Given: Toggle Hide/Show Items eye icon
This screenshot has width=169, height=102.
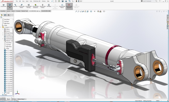Looking at the screenshot, I should point(95,11).
